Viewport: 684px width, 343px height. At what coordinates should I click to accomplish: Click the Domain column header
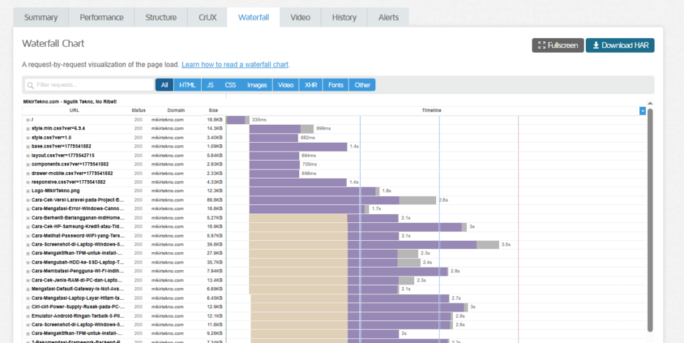point(176,111)
